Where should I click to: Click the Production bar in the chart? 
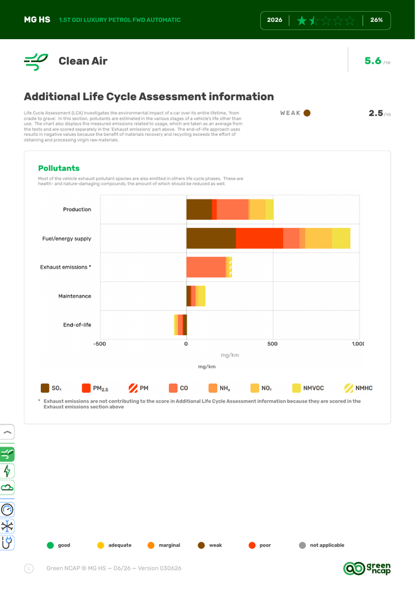230,209
